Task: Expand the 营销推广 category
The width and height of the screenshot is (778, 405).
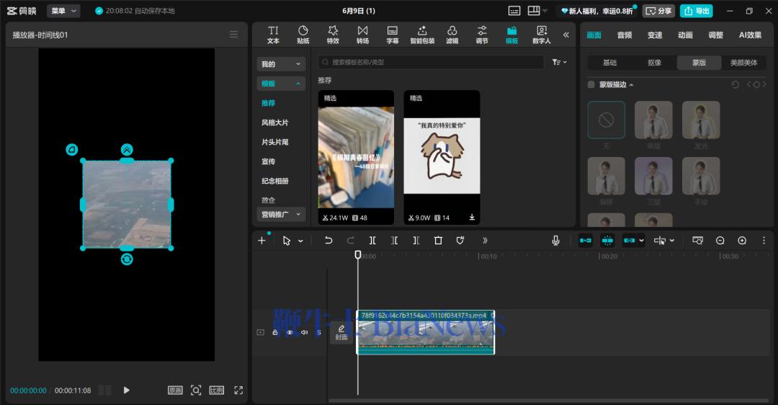Action: pos(281,215)
